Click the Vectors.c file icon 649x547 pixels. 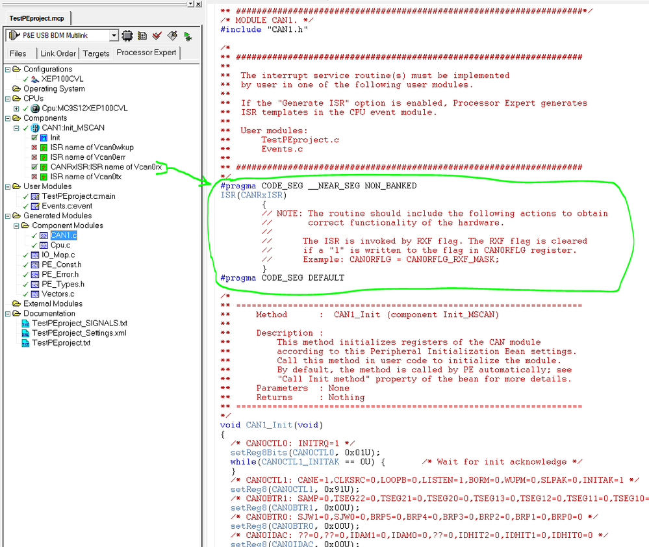35,294
